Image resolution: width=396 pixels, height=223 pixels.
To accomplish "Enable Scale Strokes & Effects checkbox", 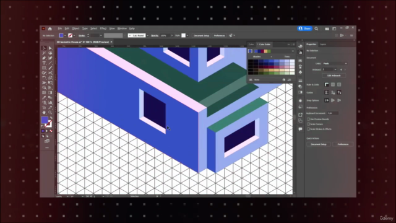I will click(308, 129).
